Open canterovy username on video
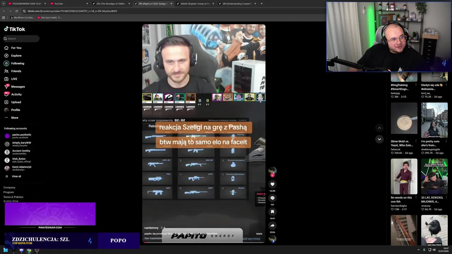Image resolution: width=452 pixels, height=254 pixels. point(151,228)
